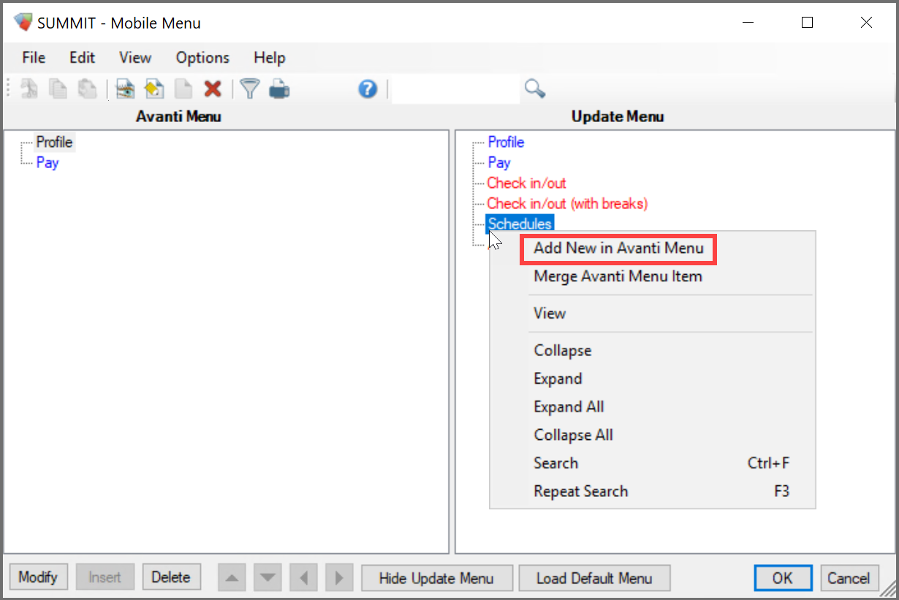Click the SUMMIT app icon in title bar

tap(23, 23)
